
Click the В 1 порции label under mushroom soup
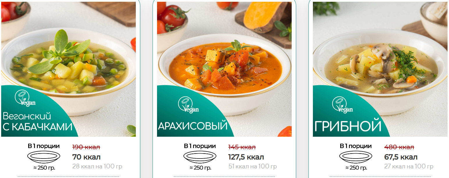356,146
